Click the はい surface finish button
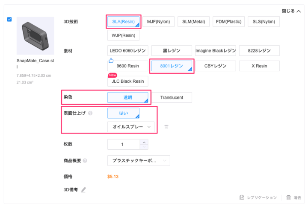The image size is (308, 209). [123, 113]
